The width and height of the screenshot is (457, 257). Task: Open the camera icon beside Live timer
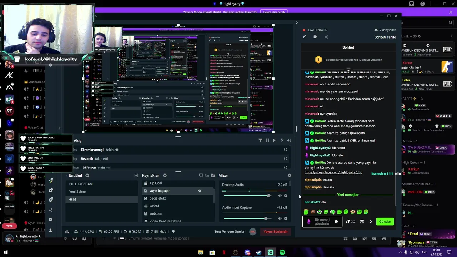coord(315,37)
